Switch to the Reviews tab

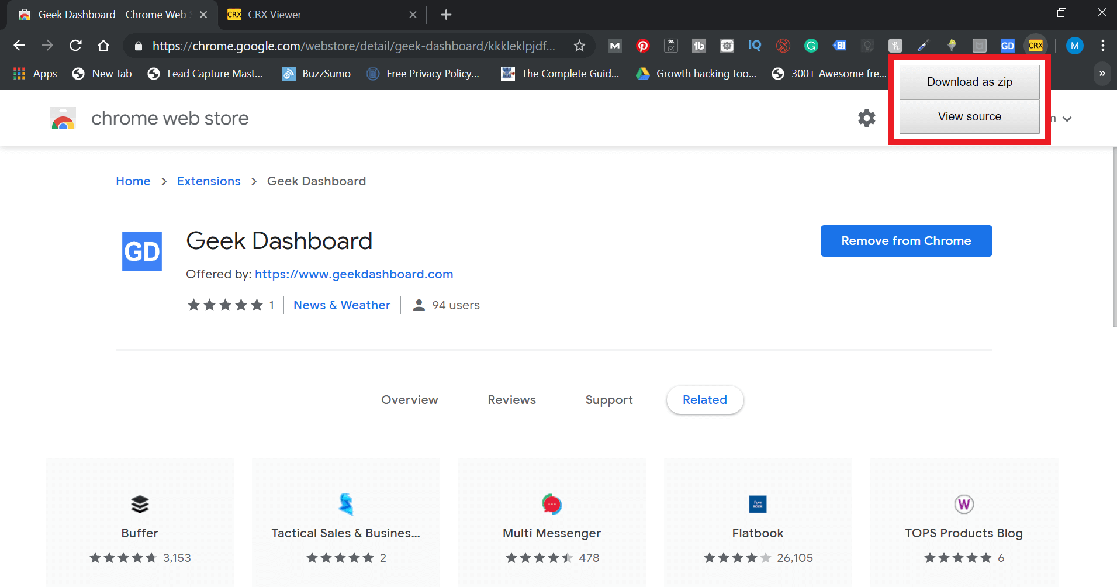pyautogui.click(x=511, y=400)
